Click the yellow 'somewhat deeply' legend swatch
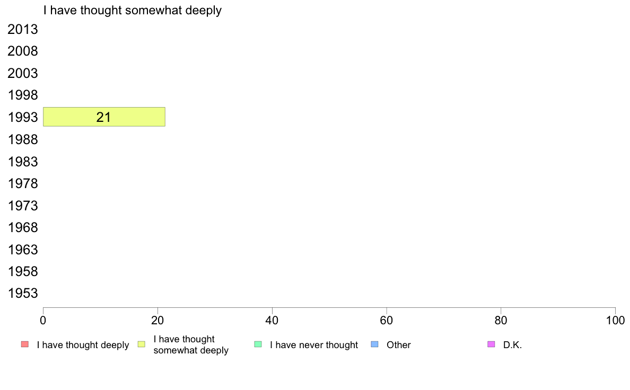The image size is (630, 390). point(141,344)
